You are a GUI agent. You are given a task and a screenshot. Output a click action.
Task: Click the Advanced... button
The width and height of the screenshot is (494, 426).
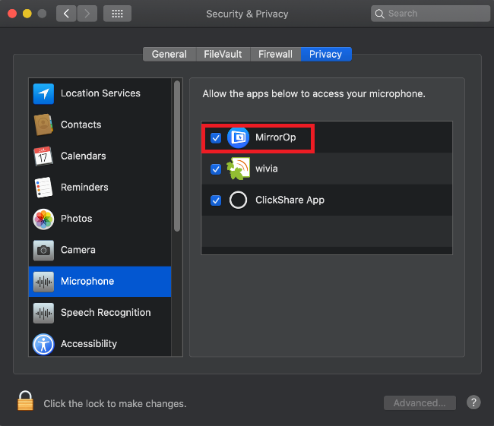click(420, 403)
